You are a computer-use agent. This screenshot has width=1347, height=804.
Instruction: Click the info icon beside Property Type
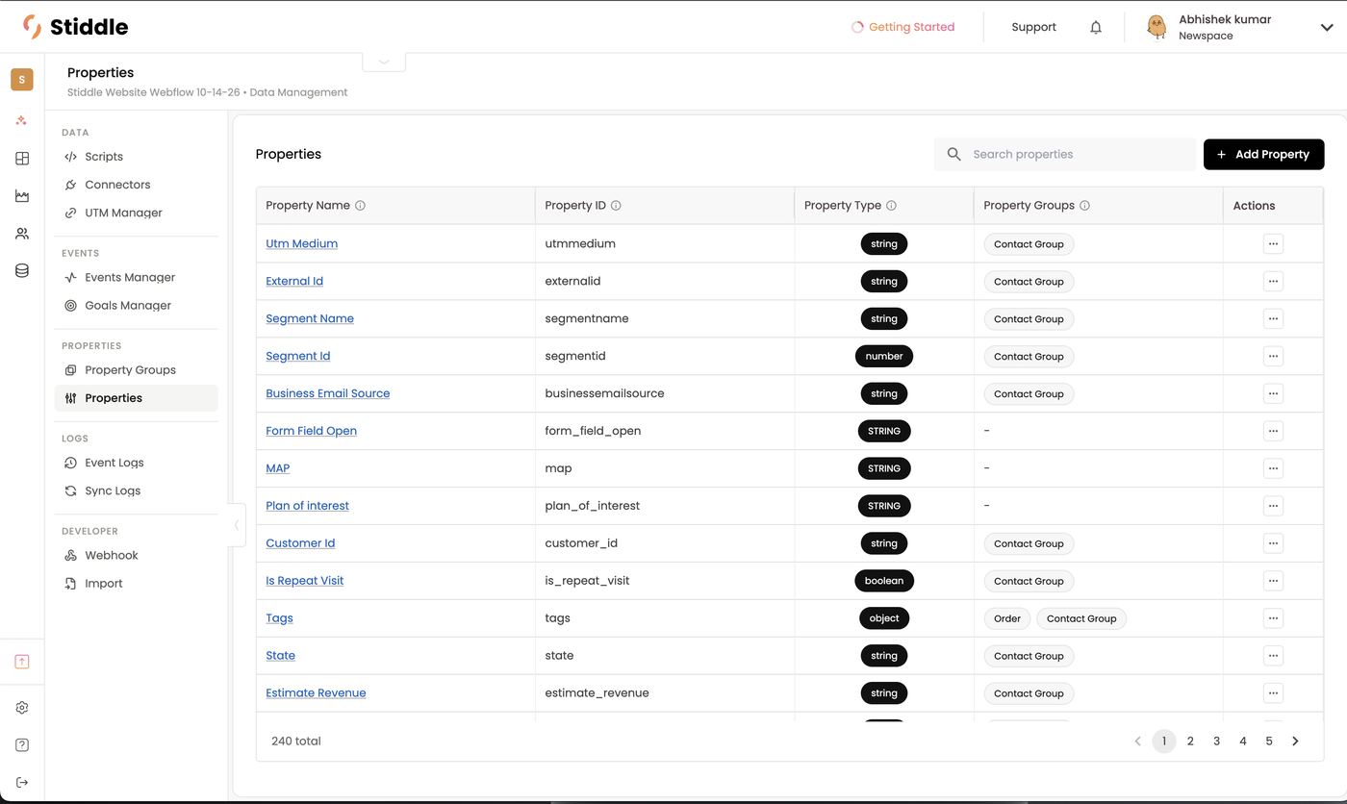tap(891, 205)
